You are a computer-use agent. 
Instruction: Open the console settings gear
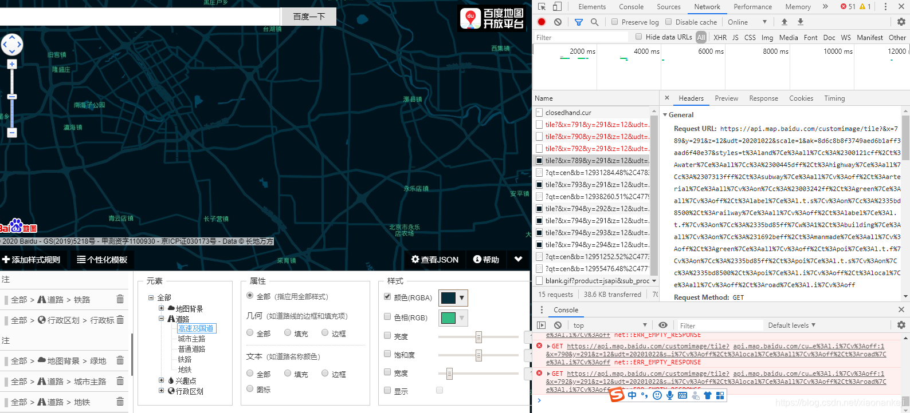(x=901, y=325)
